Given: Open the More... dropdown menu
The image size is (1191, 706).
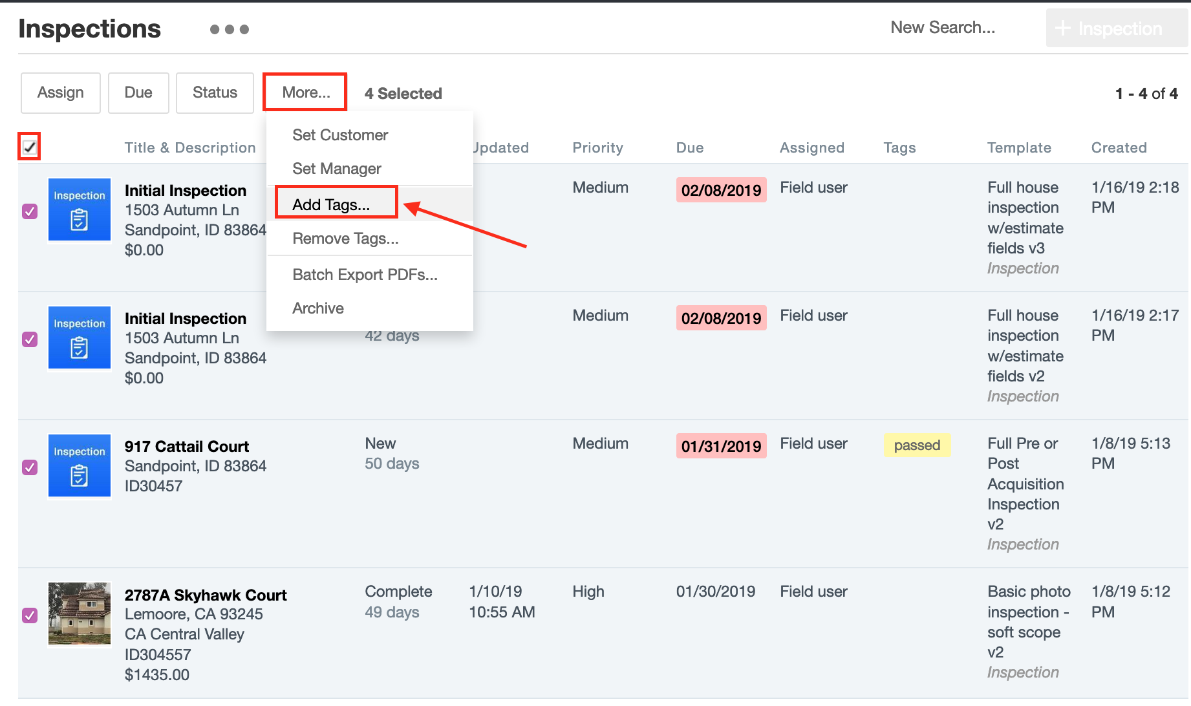Looking at the screenshot, I should pos(305,92).
